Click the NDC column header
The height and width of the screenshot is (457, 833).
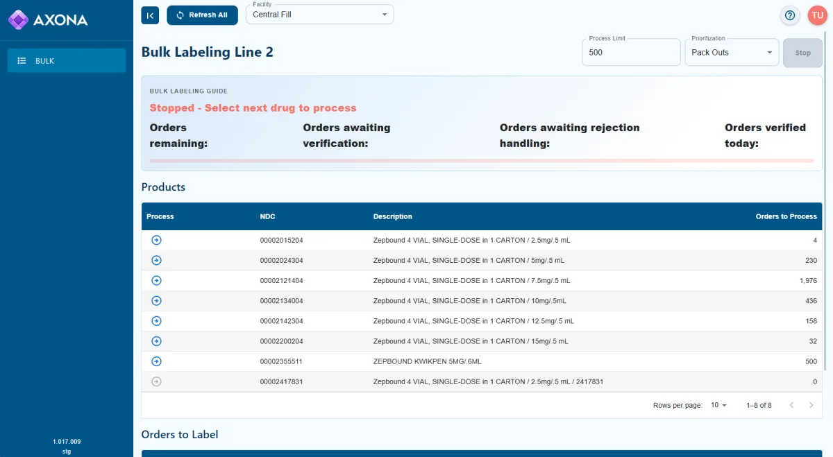click(267, 216)
